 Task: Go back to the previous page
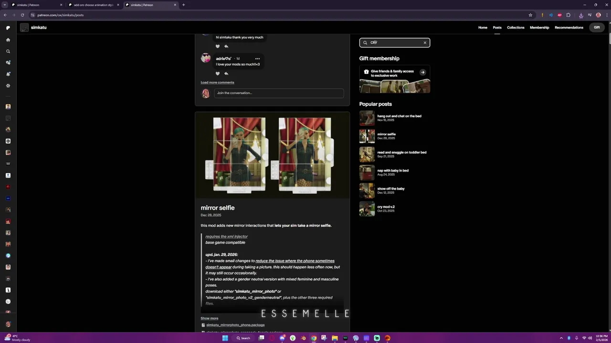click(x=5, y=15)
